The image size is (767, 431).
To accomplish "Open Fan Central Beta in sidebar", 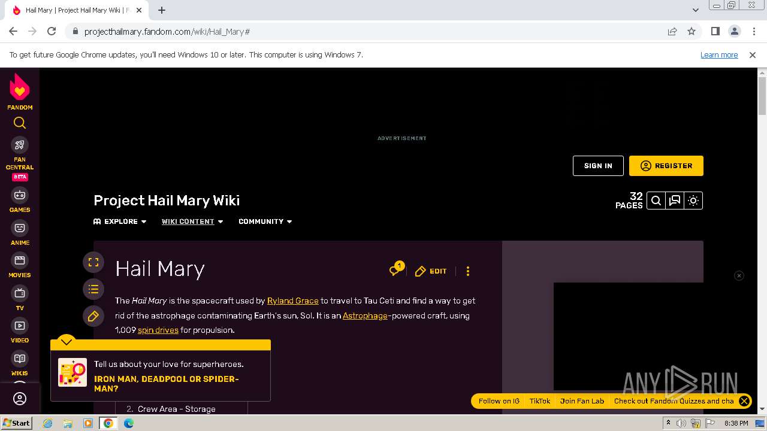I will 20,159.
